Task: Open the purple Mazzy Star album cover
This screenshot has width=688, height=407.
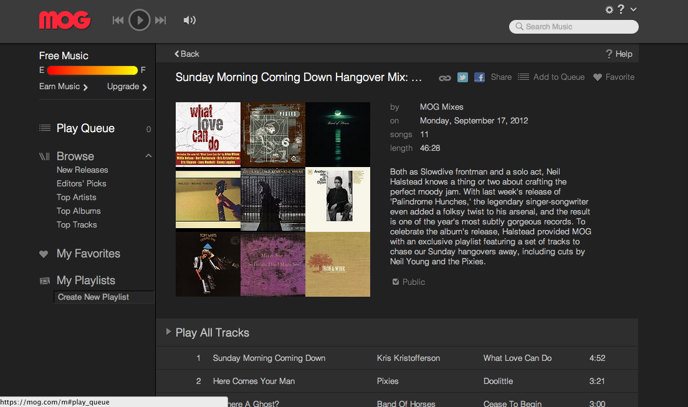Action: click(x=273, y=264)
